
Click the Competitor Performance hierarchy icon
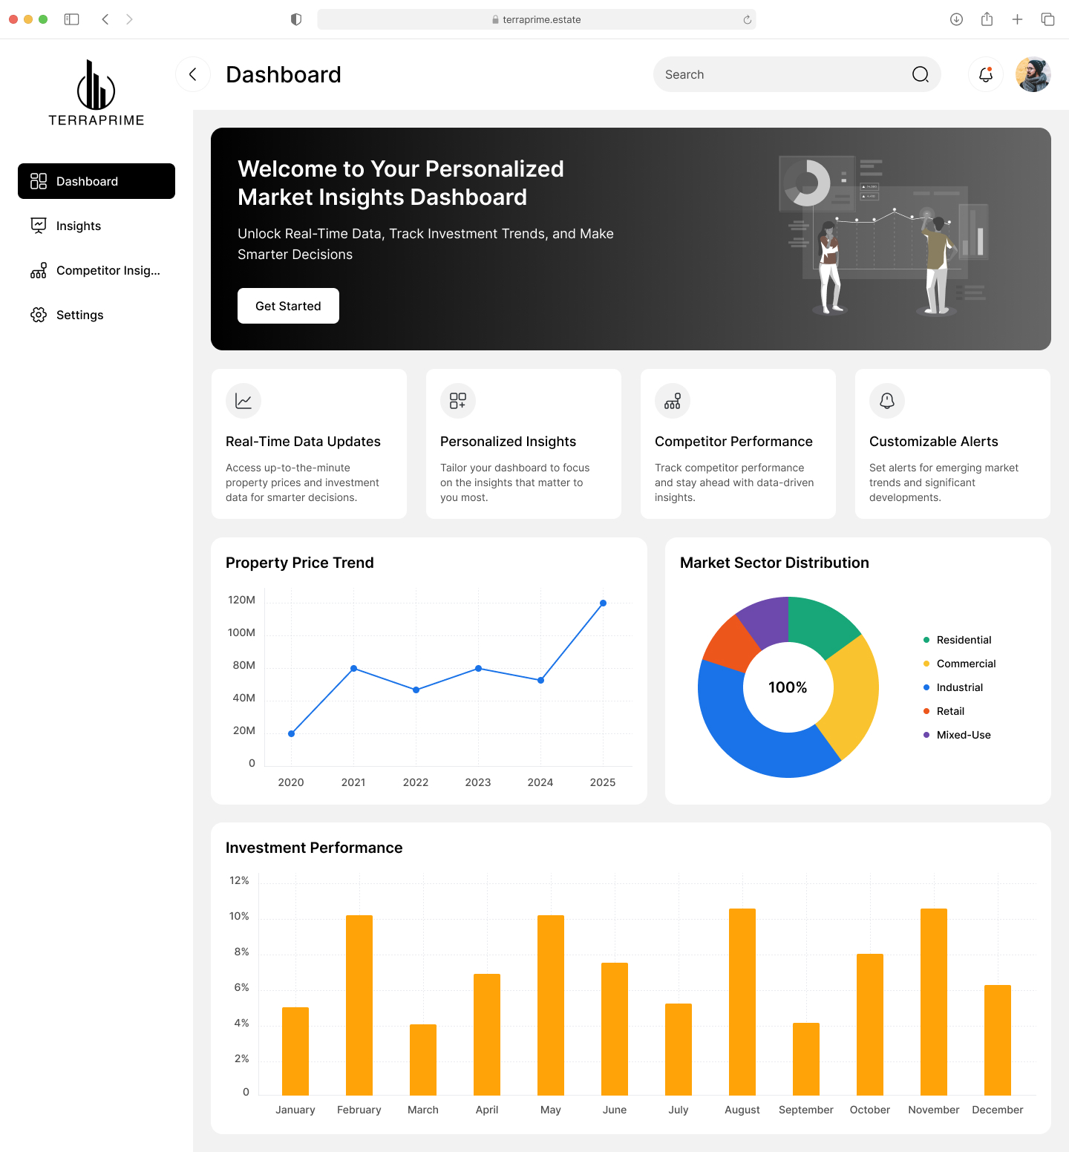click(x=673, y=401)
